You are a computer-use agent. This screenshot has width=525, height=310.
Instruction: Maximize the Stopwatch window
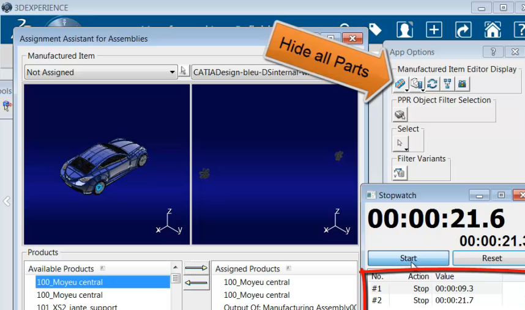click(501, 195)
